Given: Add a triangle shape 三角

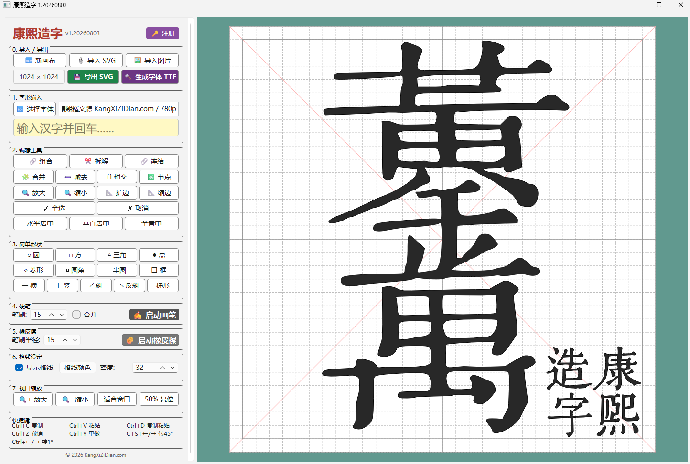Looking at the screenshot, I should 117,255.
